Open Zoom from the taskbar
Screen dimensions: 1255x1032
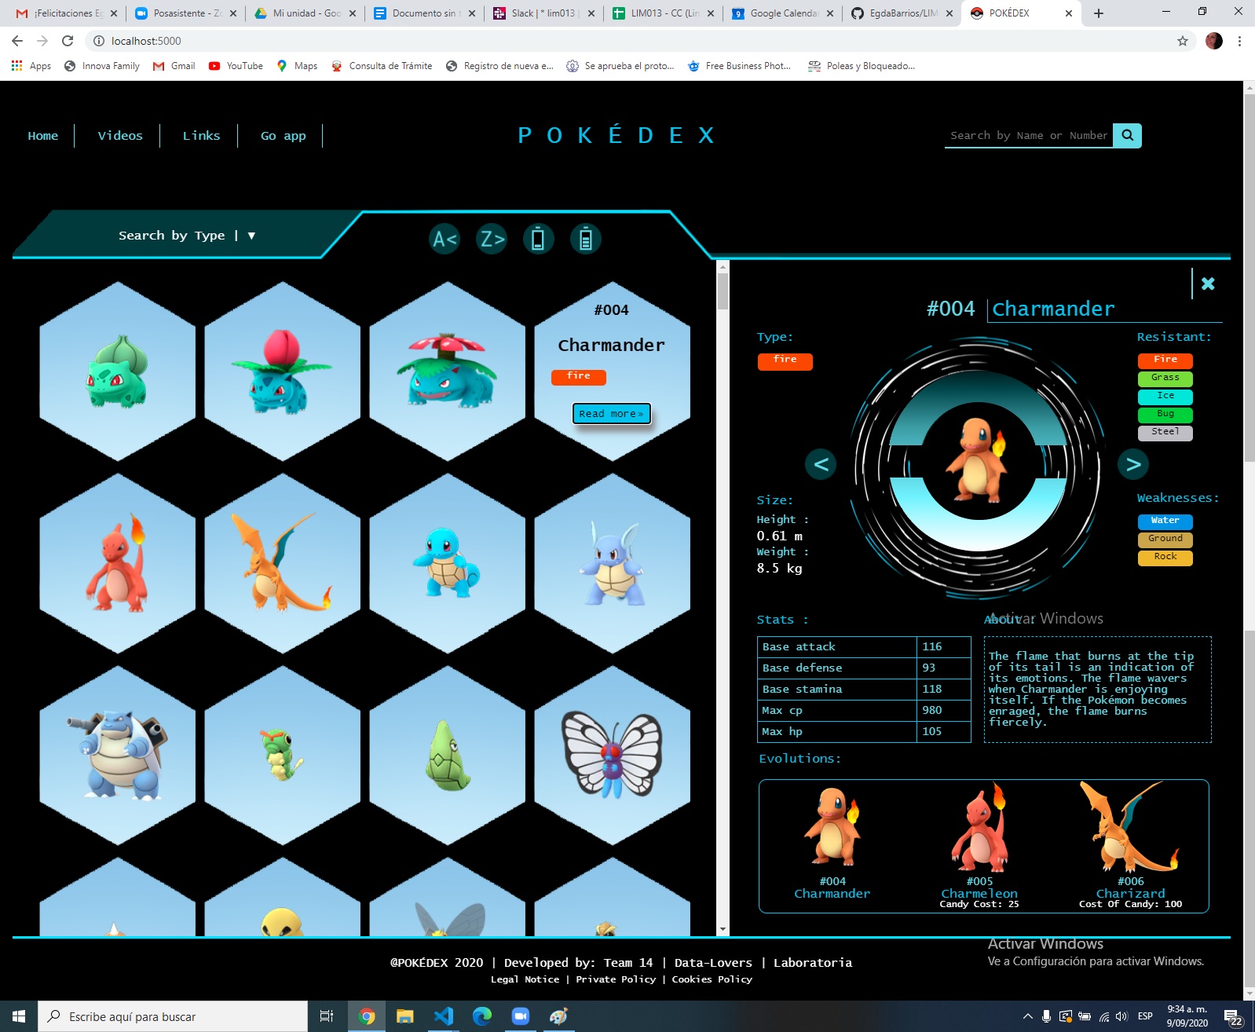pyautogui.click(x=521, y=1016)
